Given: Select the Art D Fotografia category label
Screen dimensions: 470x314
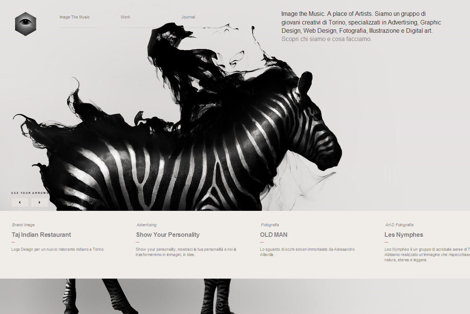Looking at the screenshot, I should click(399, 225).
